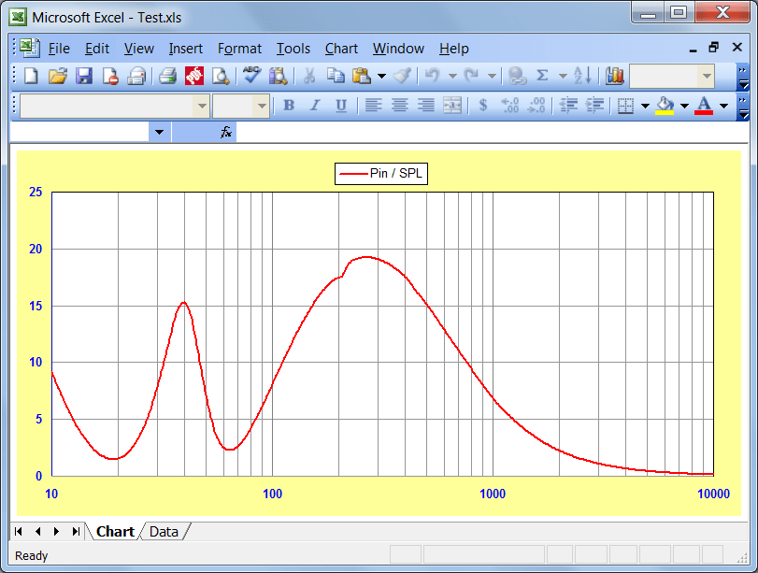Click the Open folder icon
758x573 pixels.
pyautogui.click(x=58, y=76)
